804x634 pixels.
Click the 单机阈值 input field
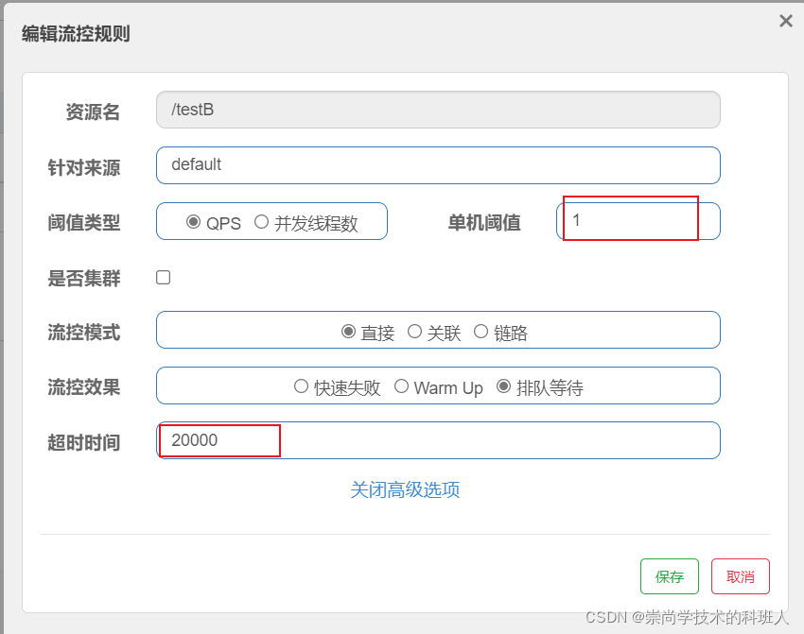click(x=638, y=221)
